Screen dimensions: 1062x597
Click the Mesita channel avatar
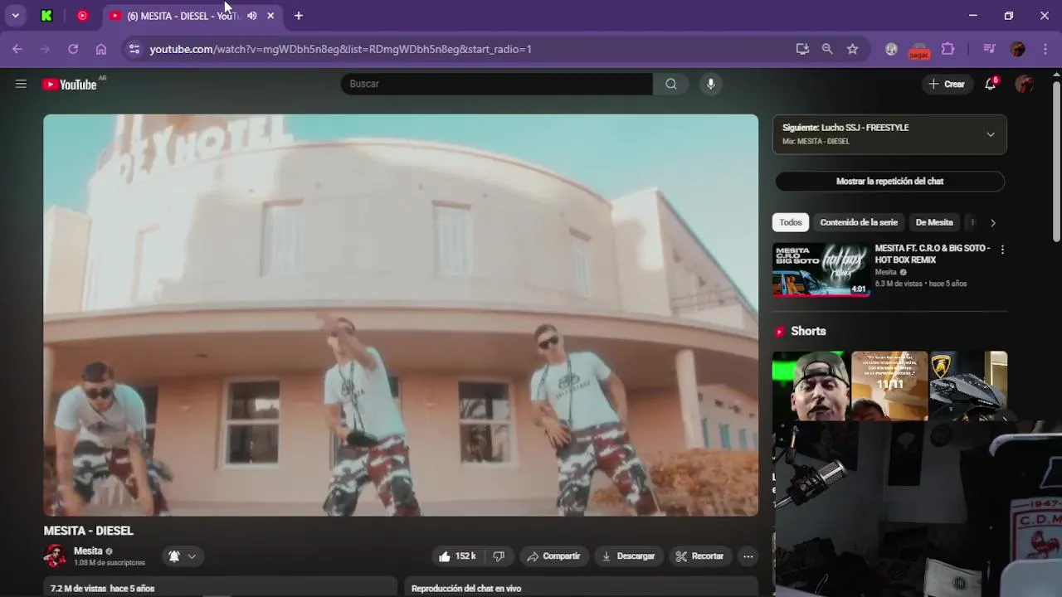click(56, 556)
